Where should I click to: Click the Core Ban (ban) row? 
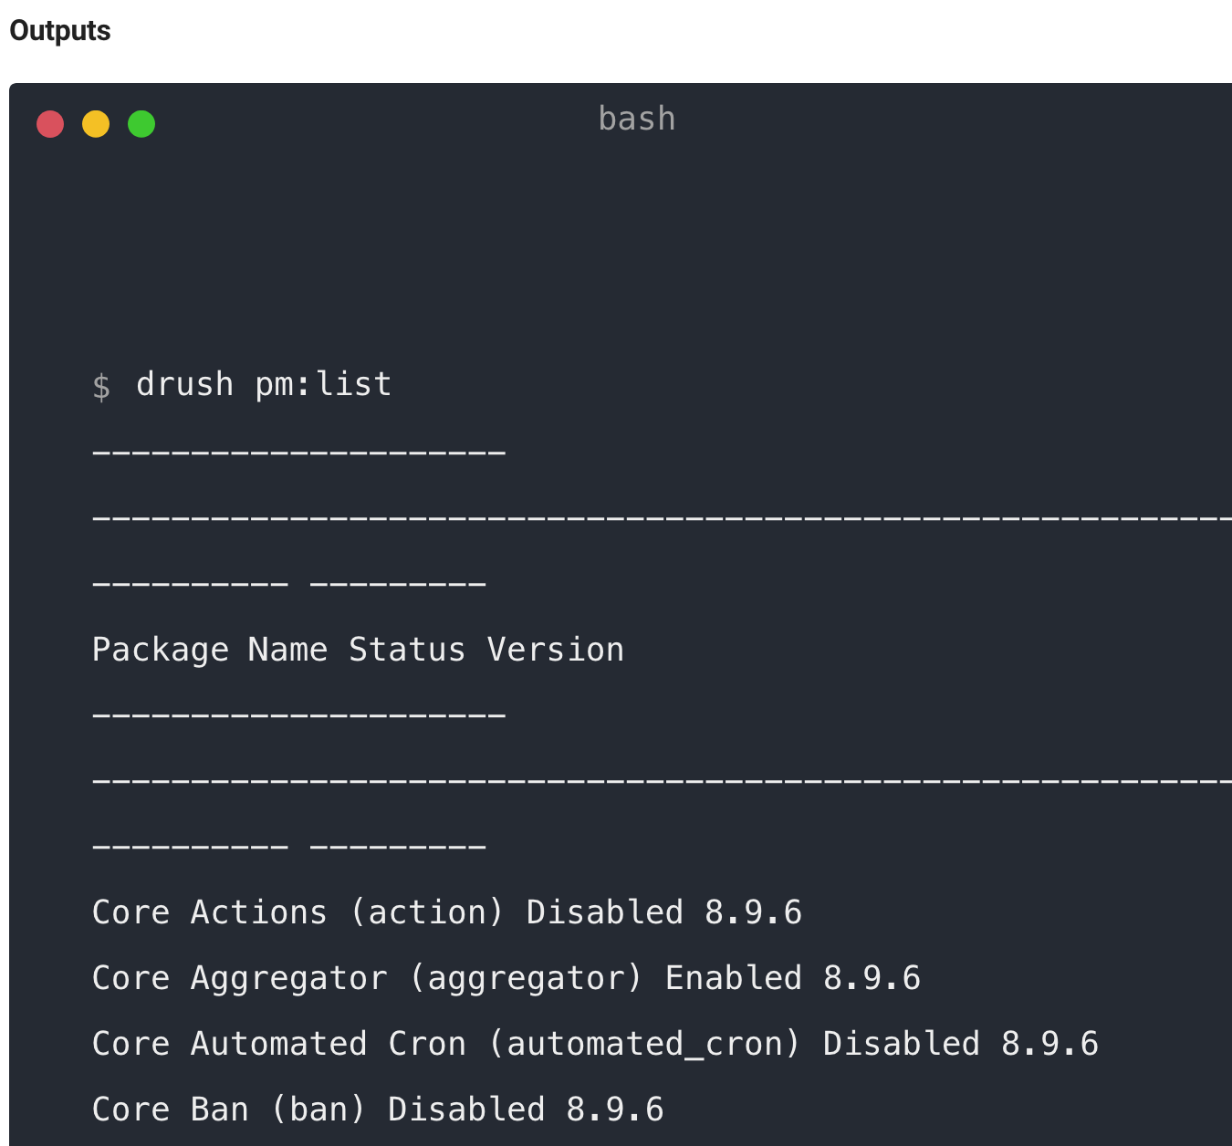(378, 1110)
